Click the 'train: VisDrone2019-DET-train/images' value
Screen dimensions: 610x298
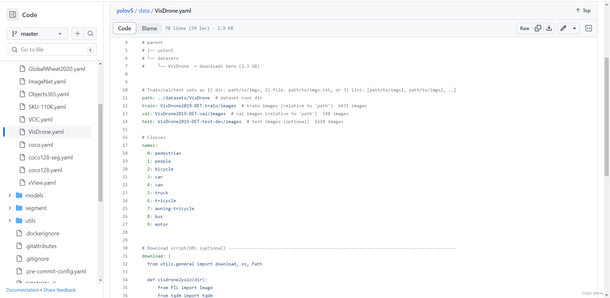click(198, 106)
